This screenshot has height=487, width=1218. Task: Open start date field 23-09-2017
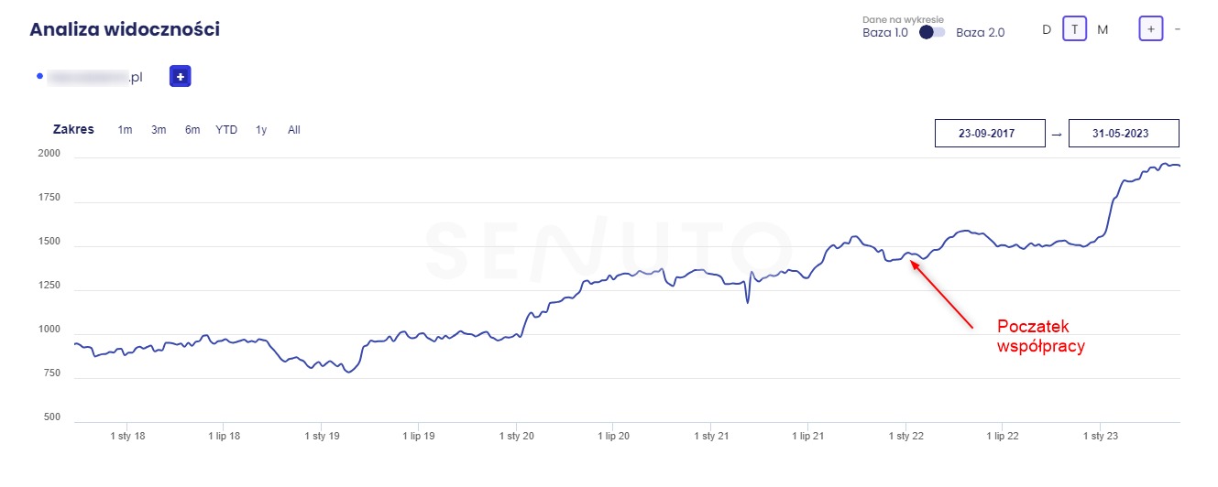pyautogui.click(x=990, y=133)
